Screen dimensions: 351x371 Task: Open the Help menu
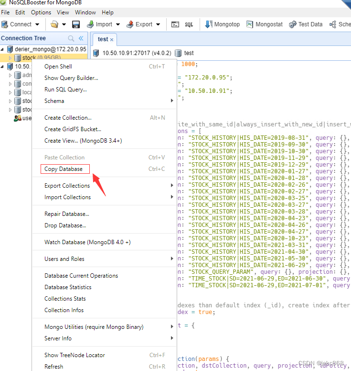tap(107, 12)
